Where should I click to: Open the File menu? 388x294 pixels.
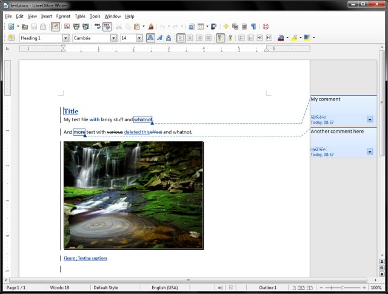pyautogui.click(x=8, y=16)
